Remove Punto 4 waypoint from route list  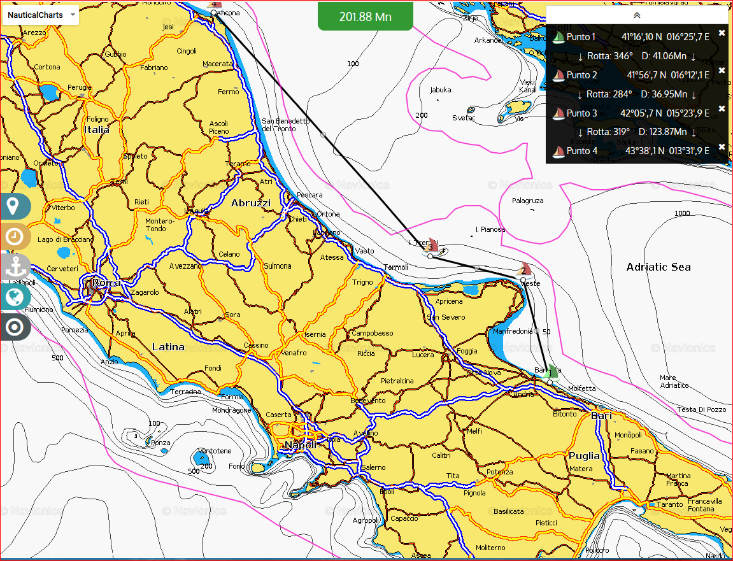click(722, 147)
